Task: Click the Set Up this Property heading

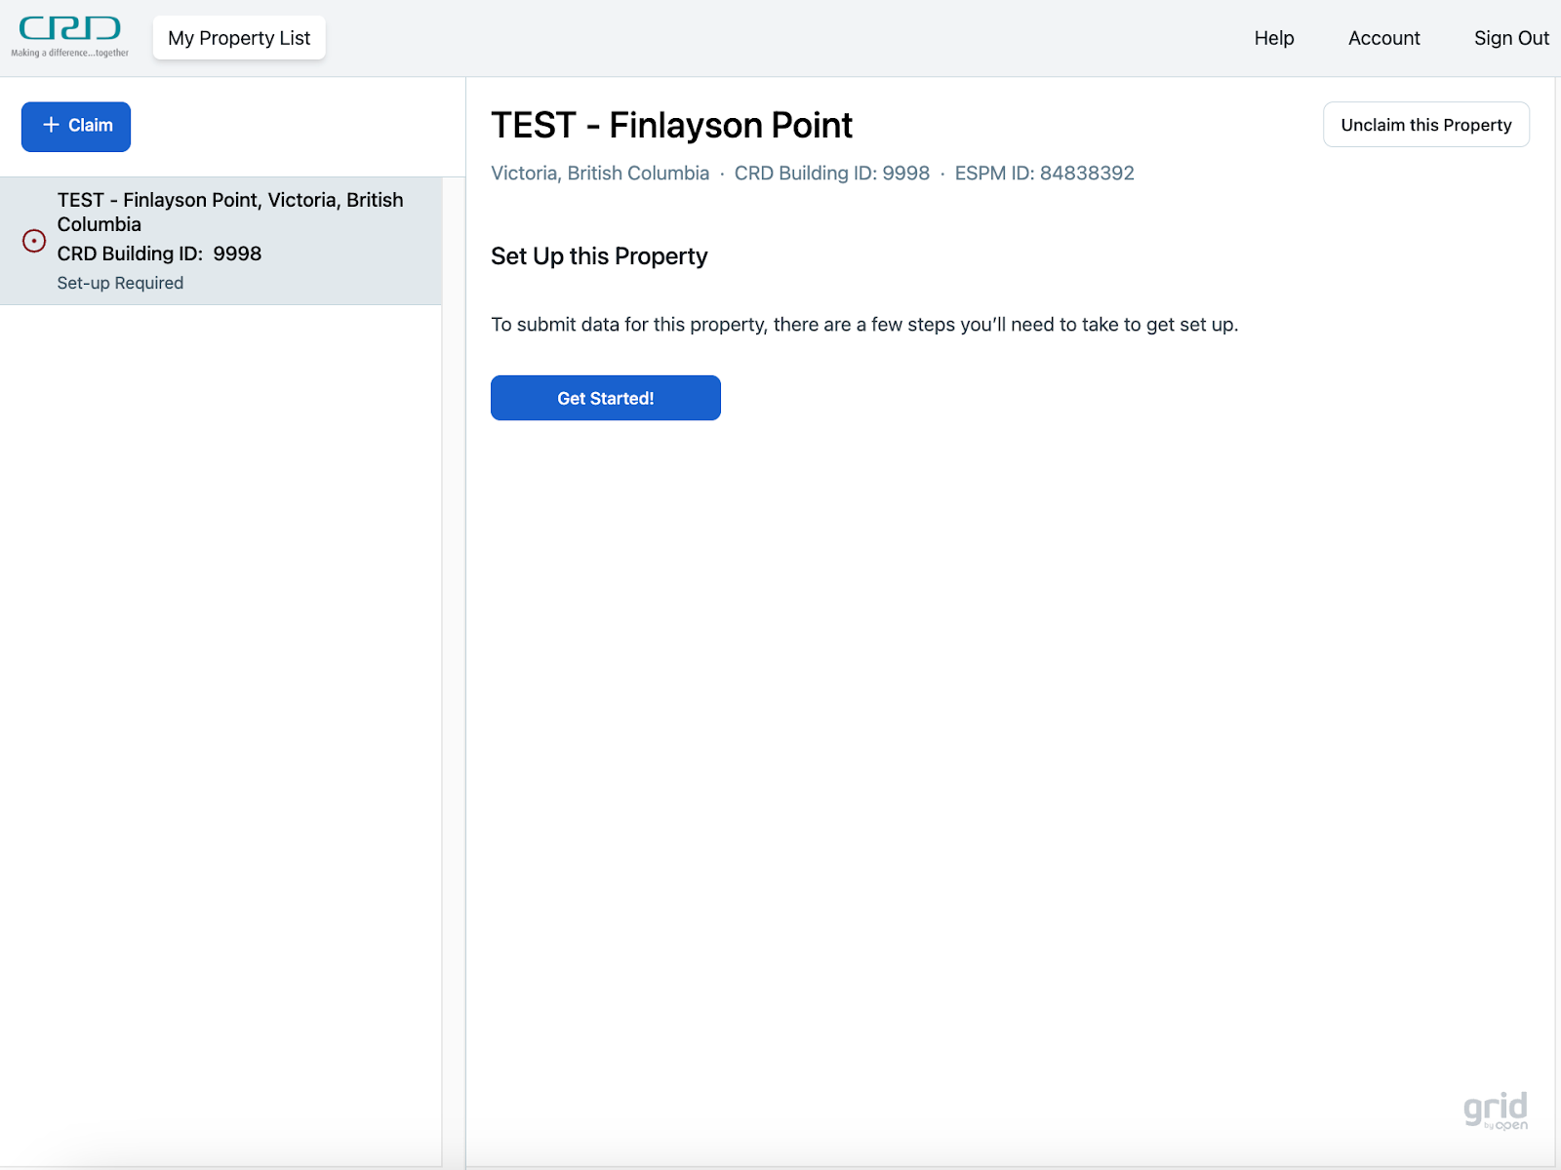Action: (599, 256)
